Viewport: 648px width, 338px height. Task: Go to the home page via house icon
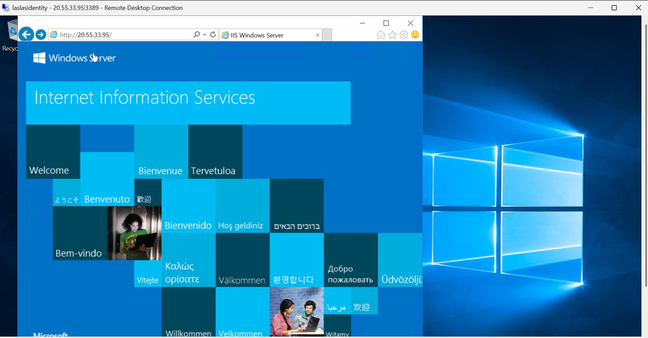(x=381, y=35)
